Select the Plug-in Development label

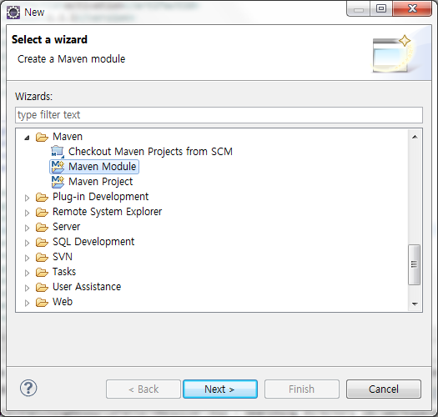101,197
